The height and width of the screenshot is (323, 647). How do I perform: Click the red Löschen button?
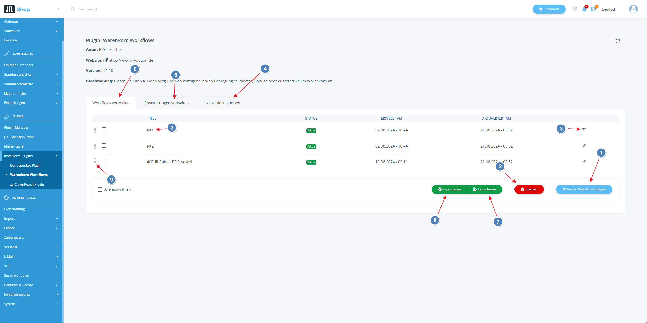529,189
